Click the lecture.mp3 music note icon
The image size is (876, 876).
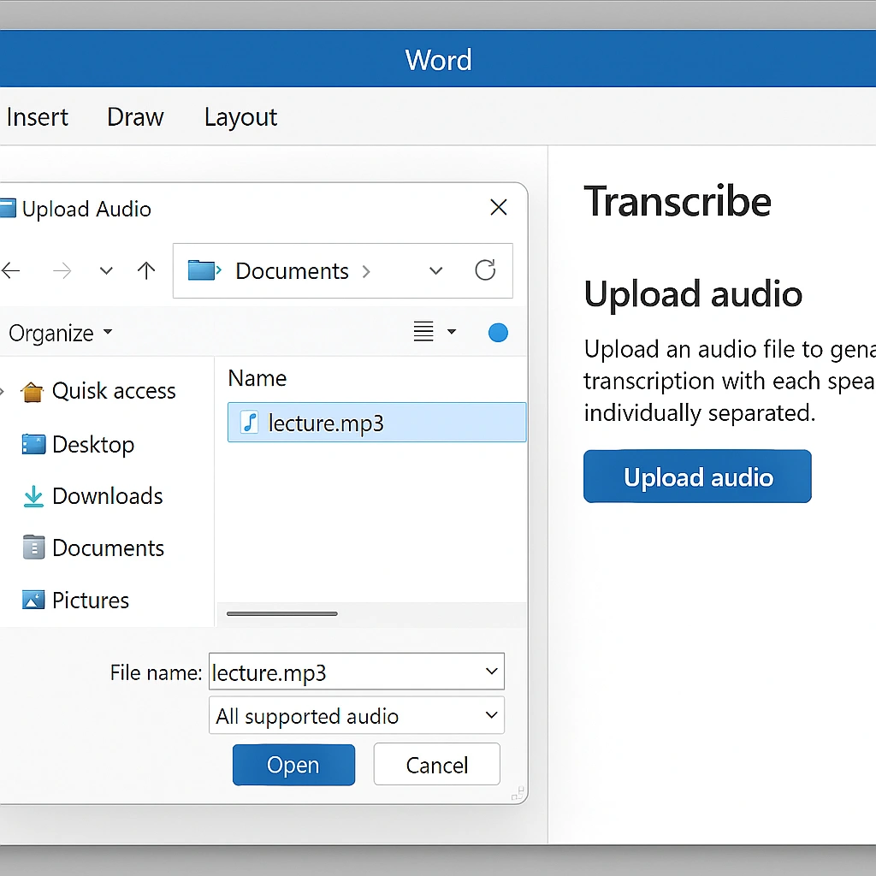coord(250,422)
